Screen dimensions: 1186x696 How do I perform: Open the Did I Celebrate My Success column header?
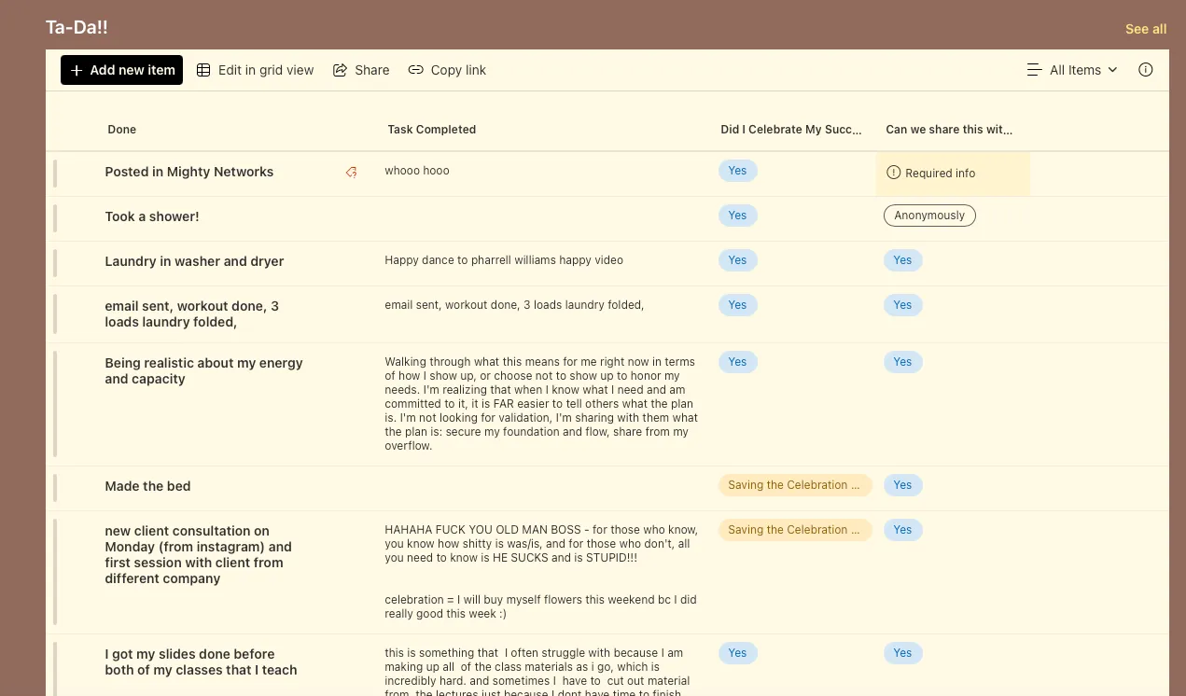coord(791,130)
